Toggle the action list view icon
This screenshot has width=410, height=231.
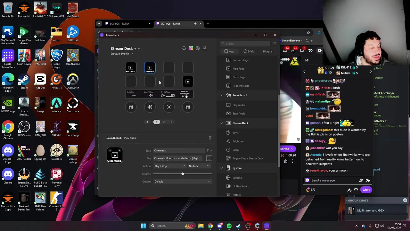274,44
